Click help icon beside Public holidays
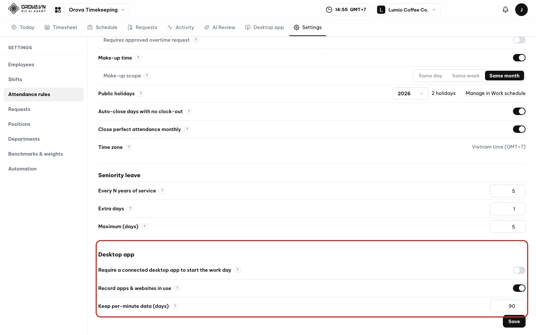The image size is (536, 335). click(141, 93)
